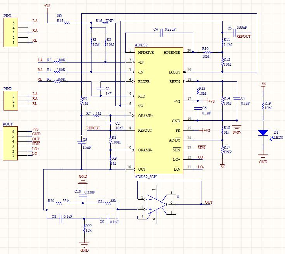The image size is (285, 254).
Task: Click the REFOUT net label beside C5
Action: click(x=243, y=36)
